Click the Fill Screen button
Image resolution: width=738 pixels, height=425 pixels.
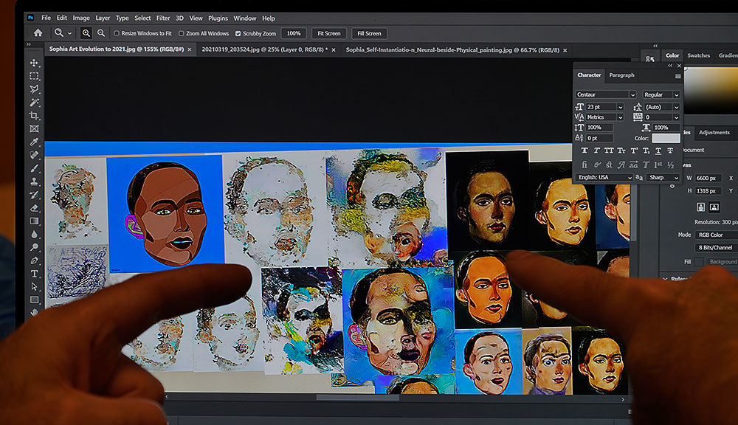(x=369, y=33)
